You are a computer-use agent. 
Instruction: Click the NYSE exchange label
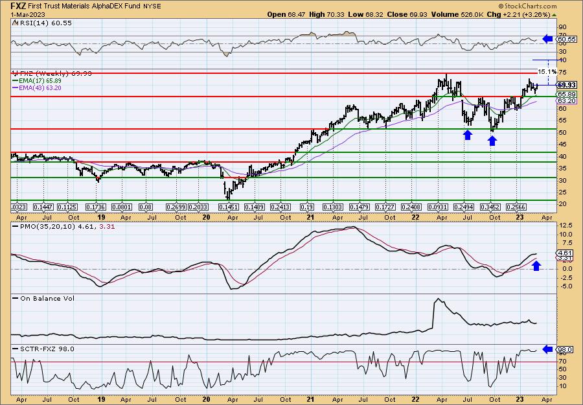pos(154,6)
